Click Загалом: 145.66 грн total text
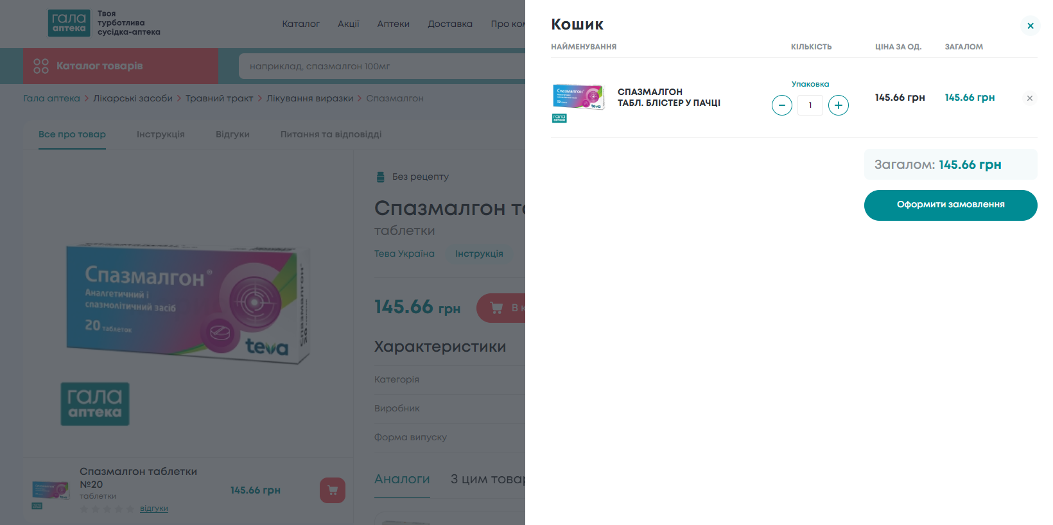The height and width of the screenshot is (525, 1053). pos(937,164)
